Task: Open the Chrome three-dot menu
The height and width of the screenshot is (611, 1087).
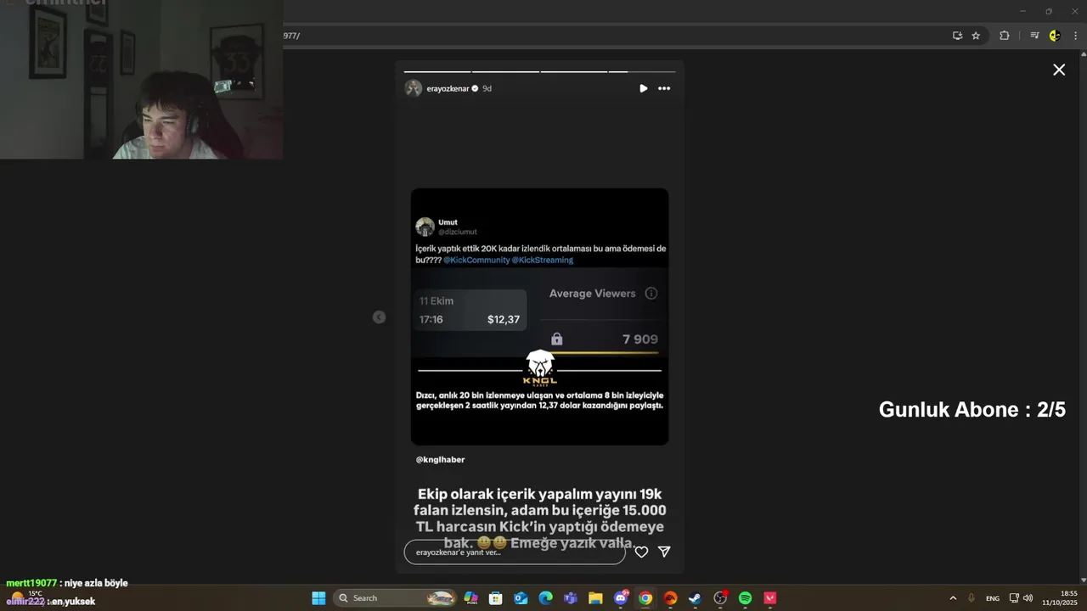Action: (x=1076, y=36)
